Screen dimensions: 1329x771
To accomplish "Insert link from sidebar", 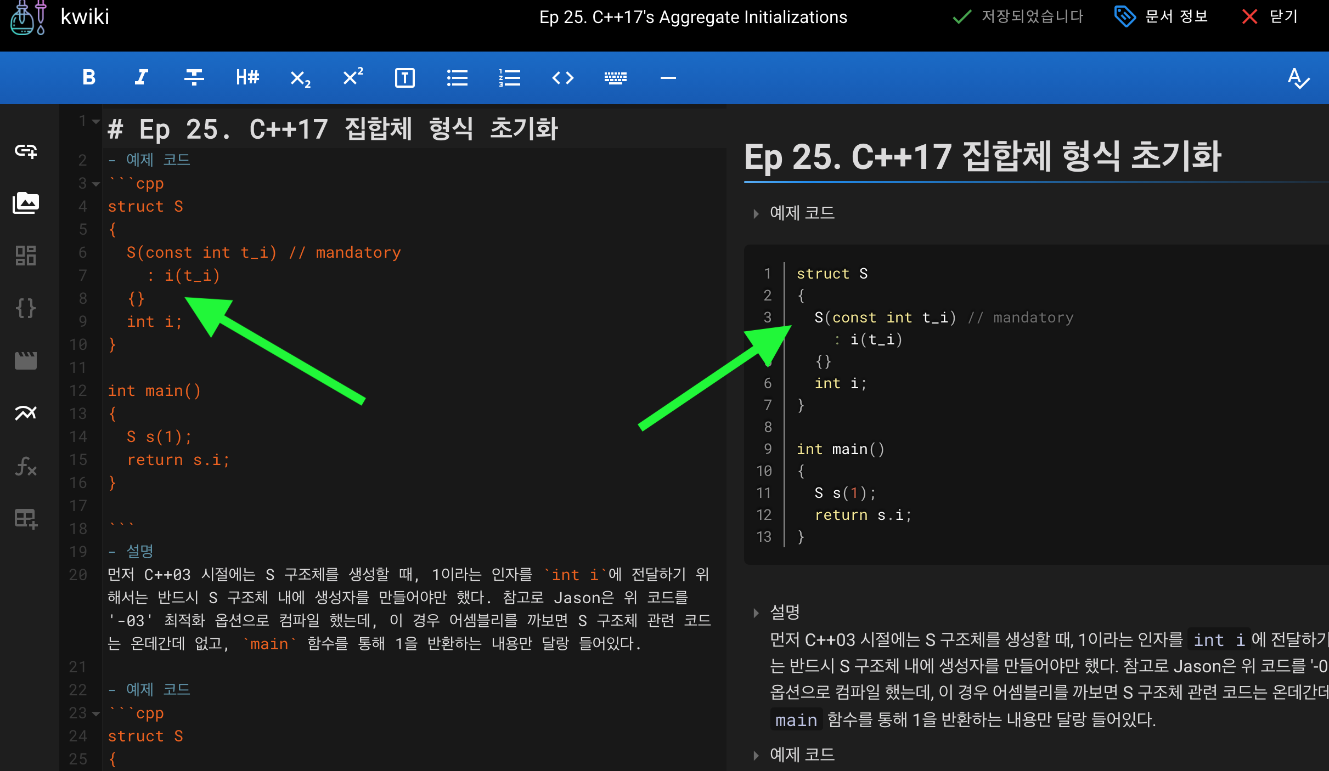I will pyautogui.click(x=26, y=150).
